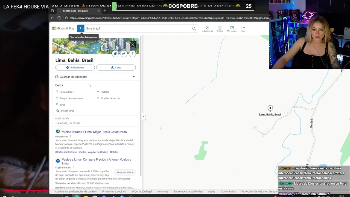Image resolution: width=350 pixels, height=197 pixels.
Task: Open "Sobre nuestra publicidad" footer link
Action: click(x=188, y=192)
